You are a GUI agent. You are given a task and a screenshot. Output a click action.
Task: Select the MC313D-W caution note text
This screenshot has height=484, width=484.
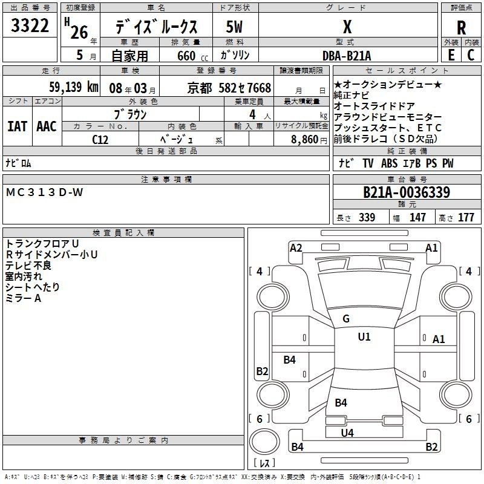click(44, 192)
